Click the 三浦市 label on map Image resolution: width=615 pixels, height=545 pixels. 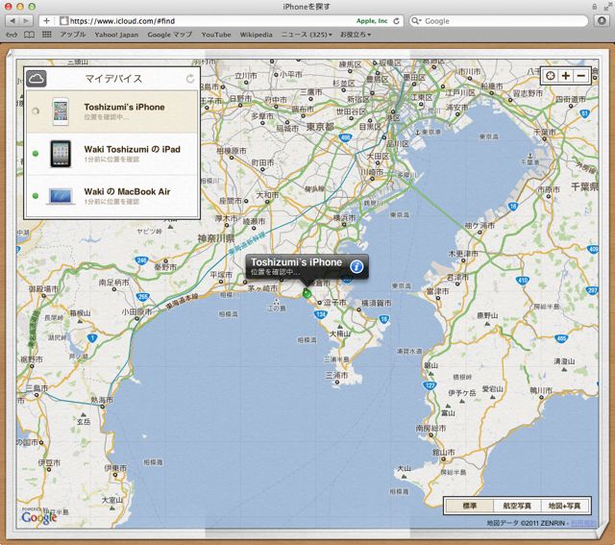[x=336, y=376]
